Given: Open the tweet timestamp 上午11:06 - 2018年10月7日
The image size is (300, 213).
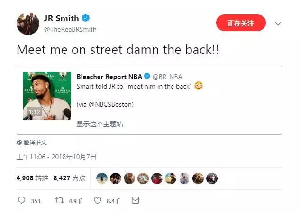Looking at the screenshot, I should pos(56,157).
